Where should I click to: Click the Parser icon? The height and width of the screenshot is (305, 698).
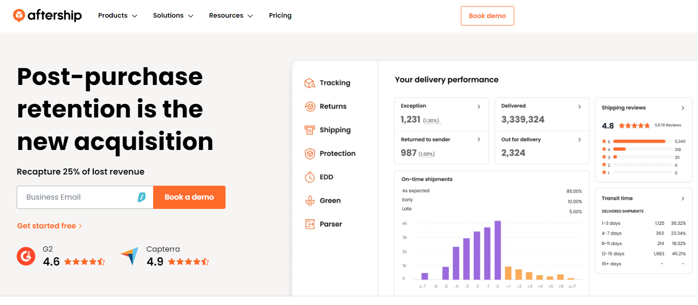click(310, 224)
